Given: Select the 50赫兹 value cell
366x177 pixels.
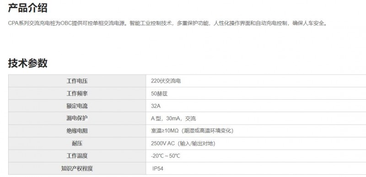Looking at the screenshot, I should [x=256, y=93].
